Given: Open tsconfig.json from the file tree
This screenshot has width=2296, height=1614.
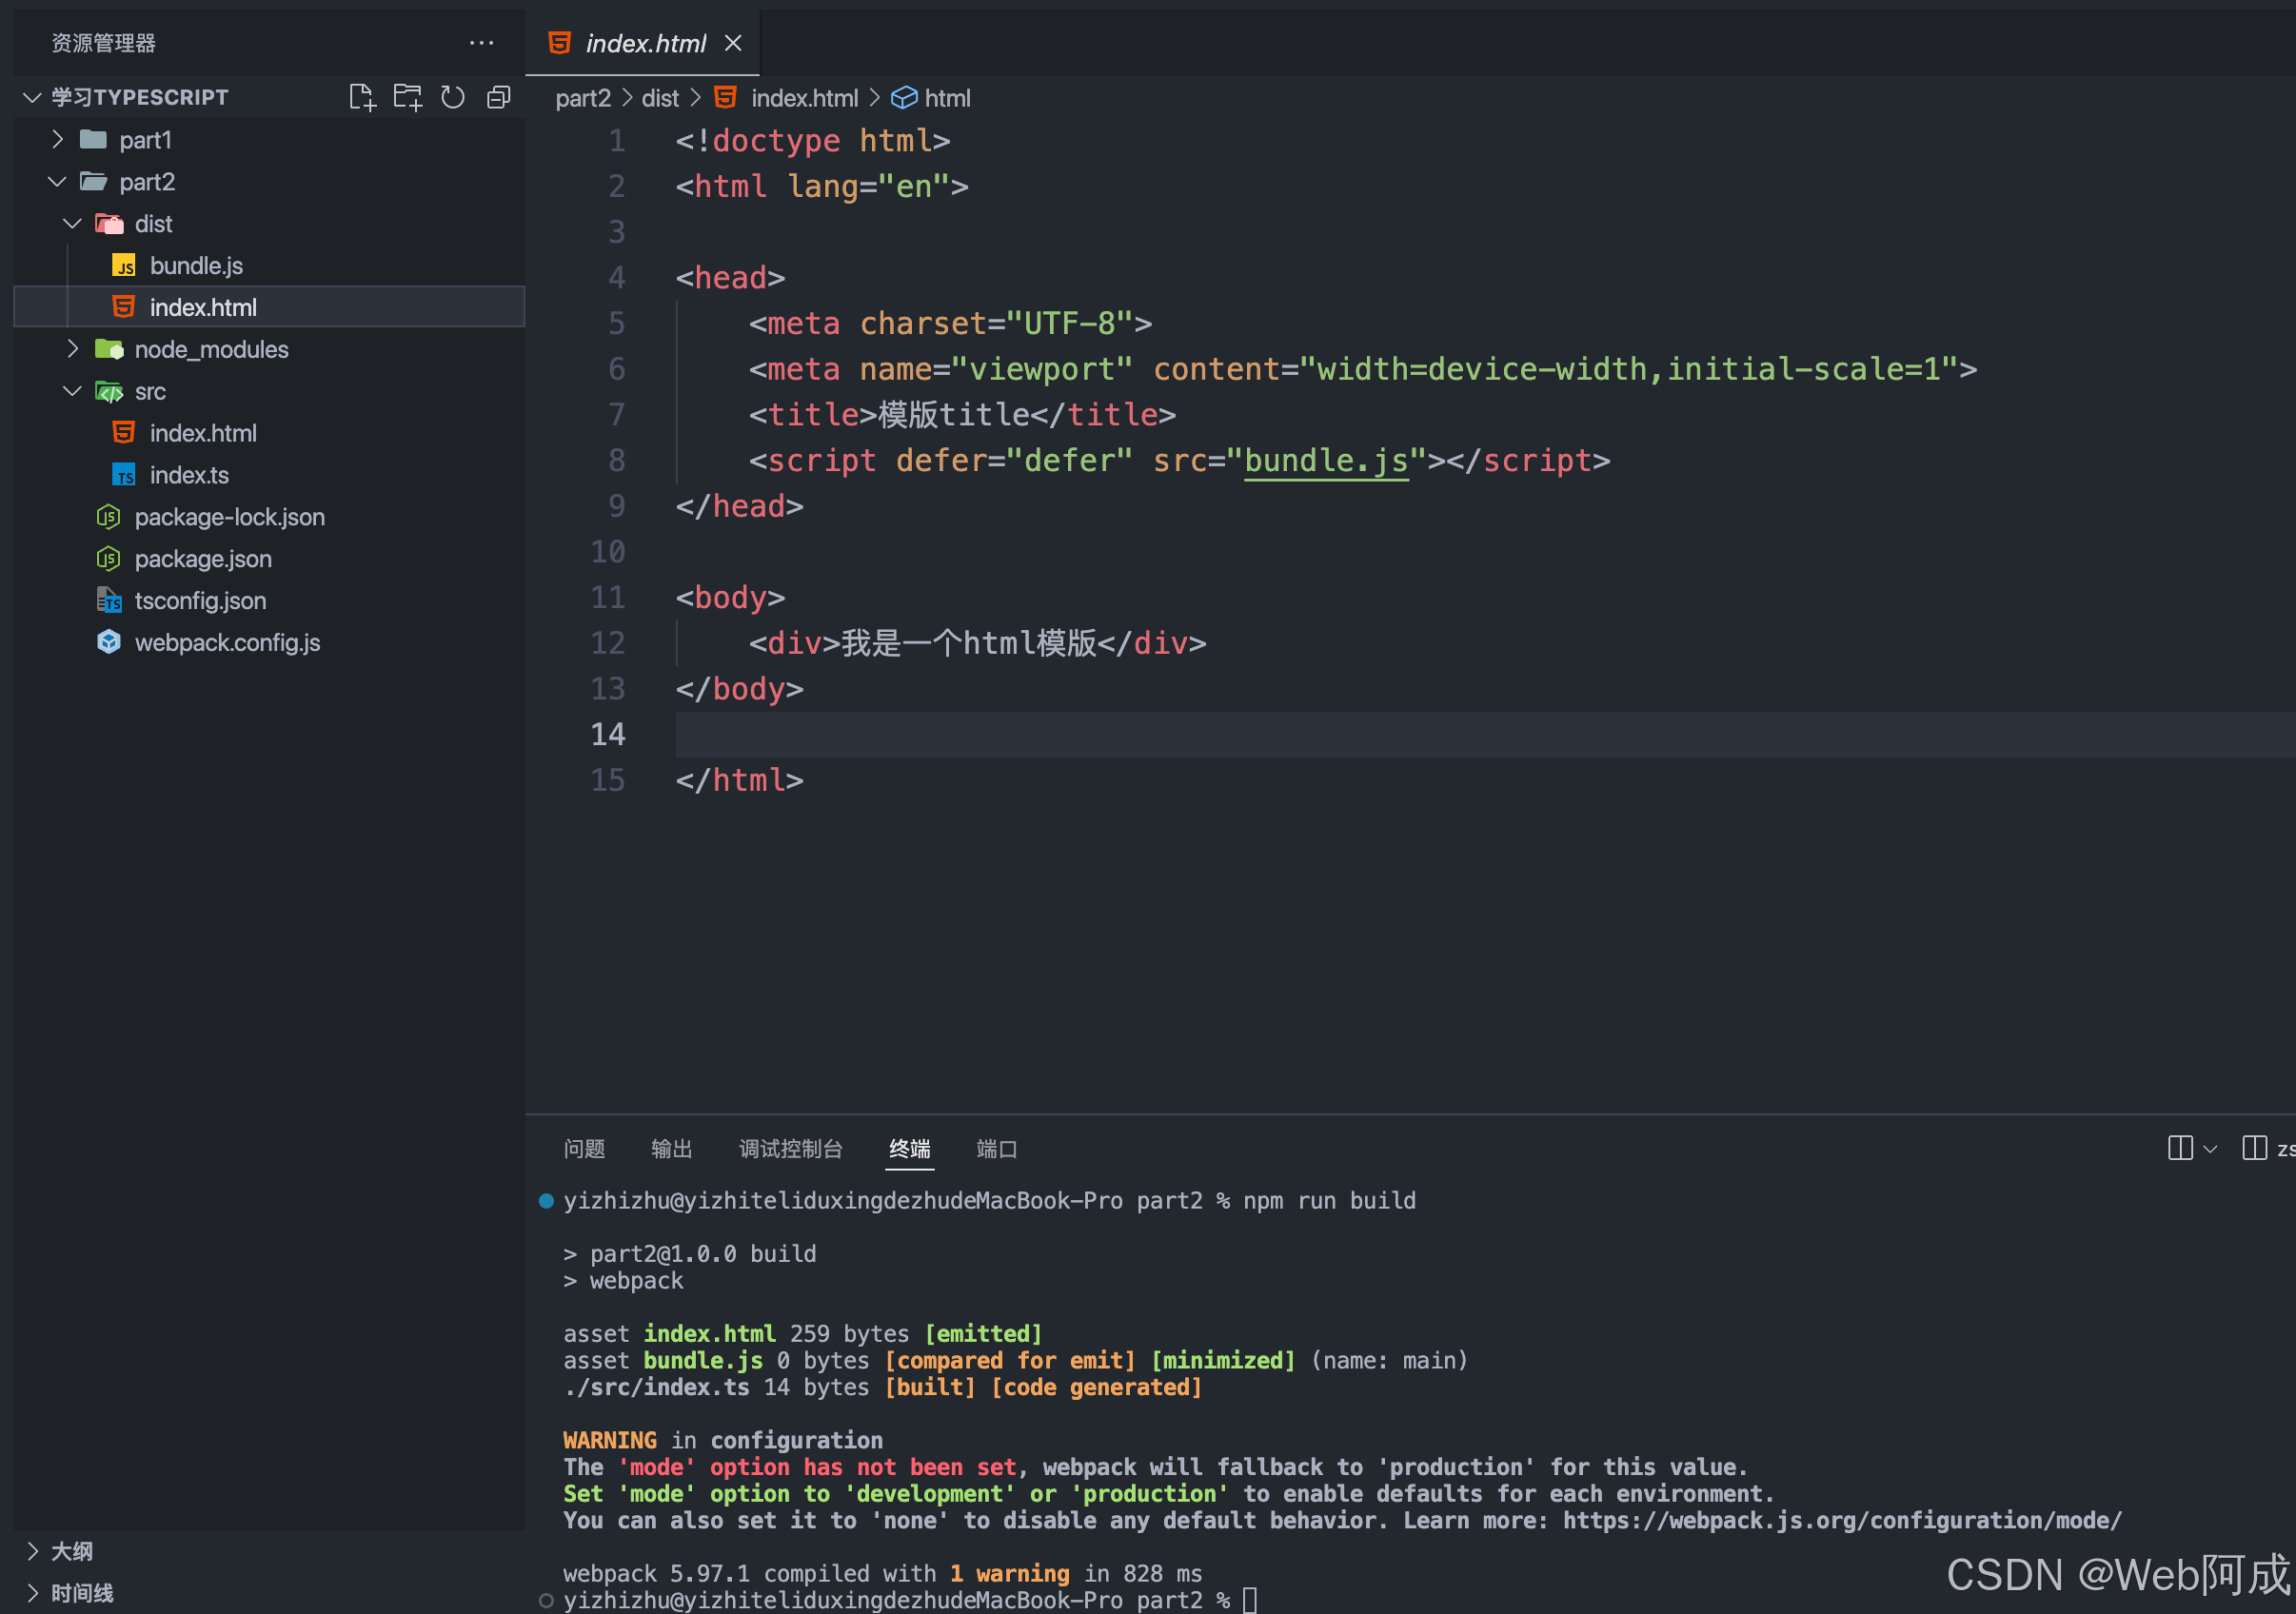Looking at the screenshot, I should pos(200,601).
